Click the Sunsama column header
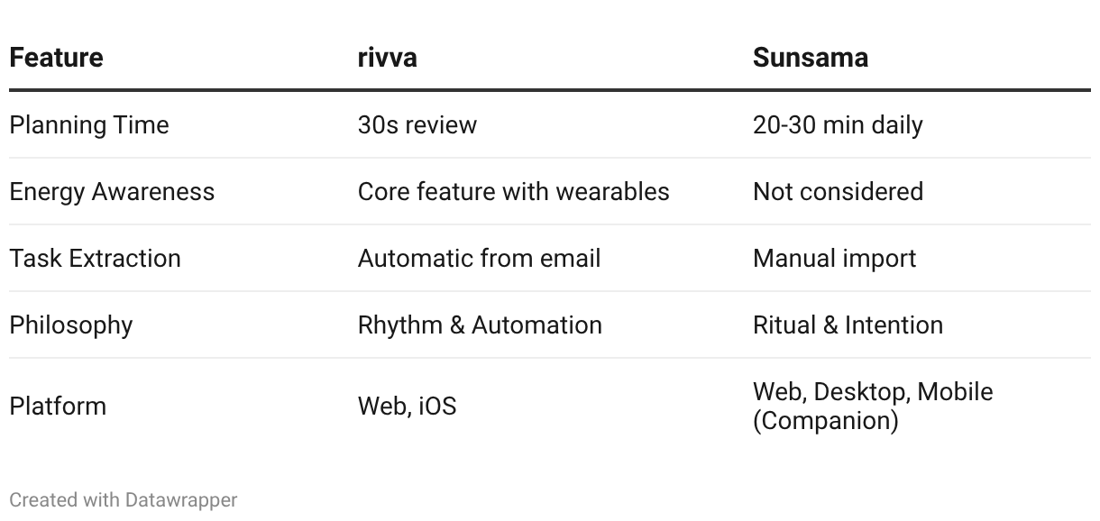This screenshot has width=1100, height=521. (811, 58)
